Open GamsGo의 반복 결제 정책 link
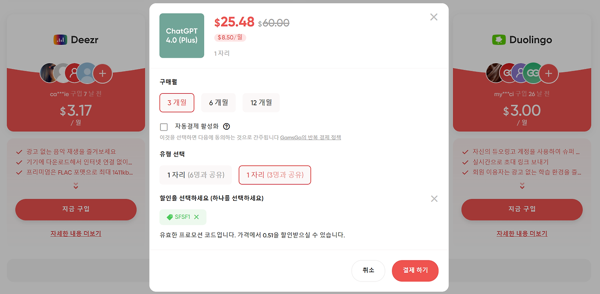600x294 pixels. (x=311, y=137)
